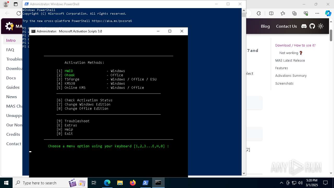The image size is (334, 188).
Task: Select Credits in the website sidebar
Action: [x=13, y=134]
